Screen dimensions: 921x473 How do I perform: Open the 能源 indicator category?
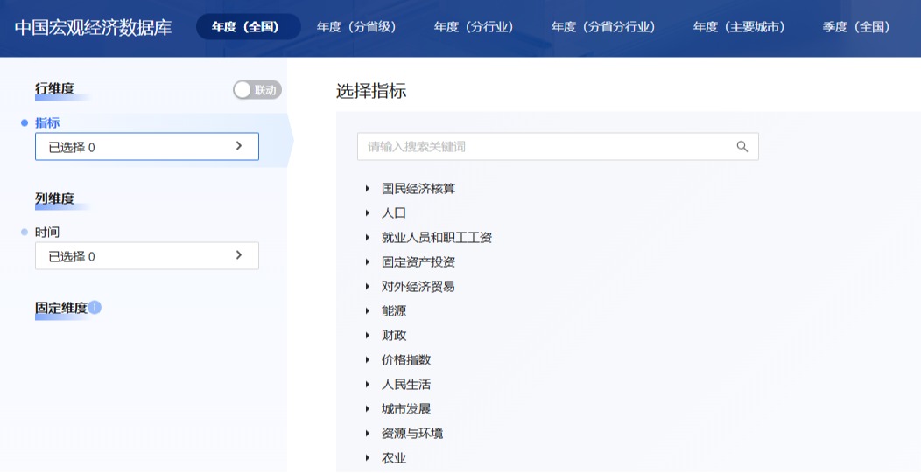click(394, 311)
